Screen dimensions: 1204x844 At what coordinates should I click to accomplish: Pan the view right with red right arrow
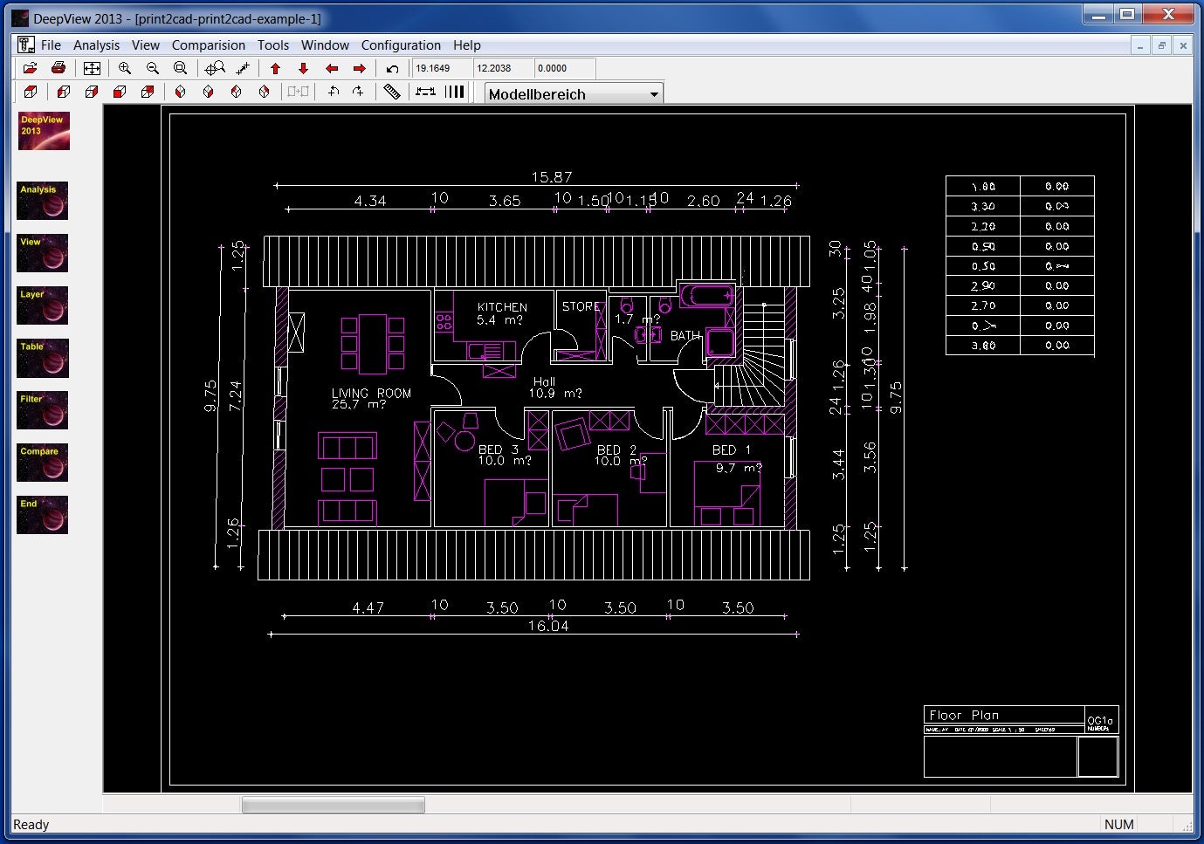pos(360,68)
